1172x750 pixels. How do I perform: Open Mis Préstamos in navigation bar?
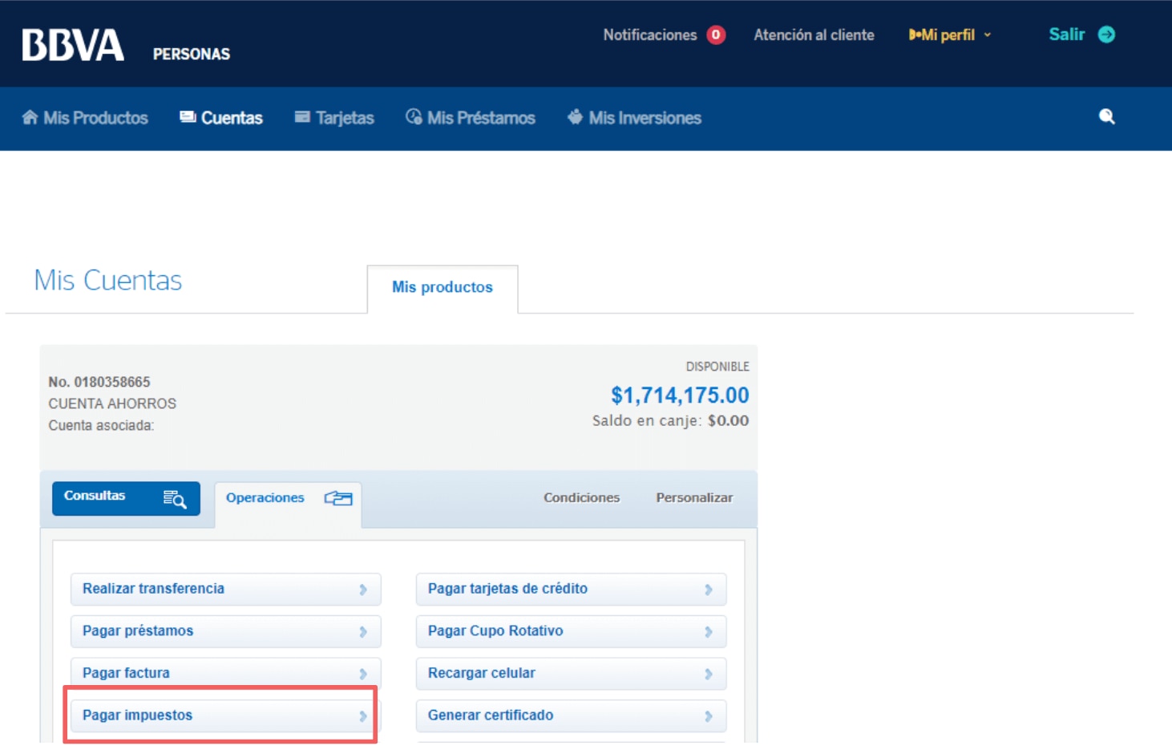(x=481, y=118)
